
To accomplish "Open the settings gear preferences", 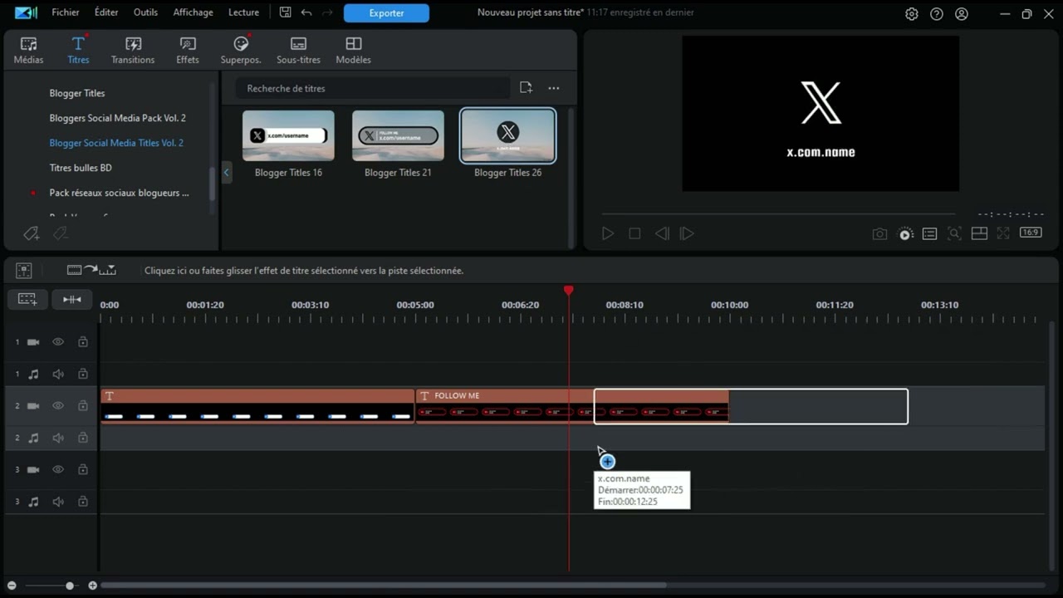I will click(x=912, y=14).
